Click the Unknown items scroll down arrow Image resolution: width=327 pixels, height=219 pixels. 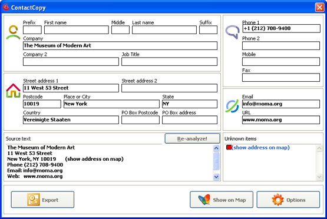pyautogui.click(x=319, y=177)
